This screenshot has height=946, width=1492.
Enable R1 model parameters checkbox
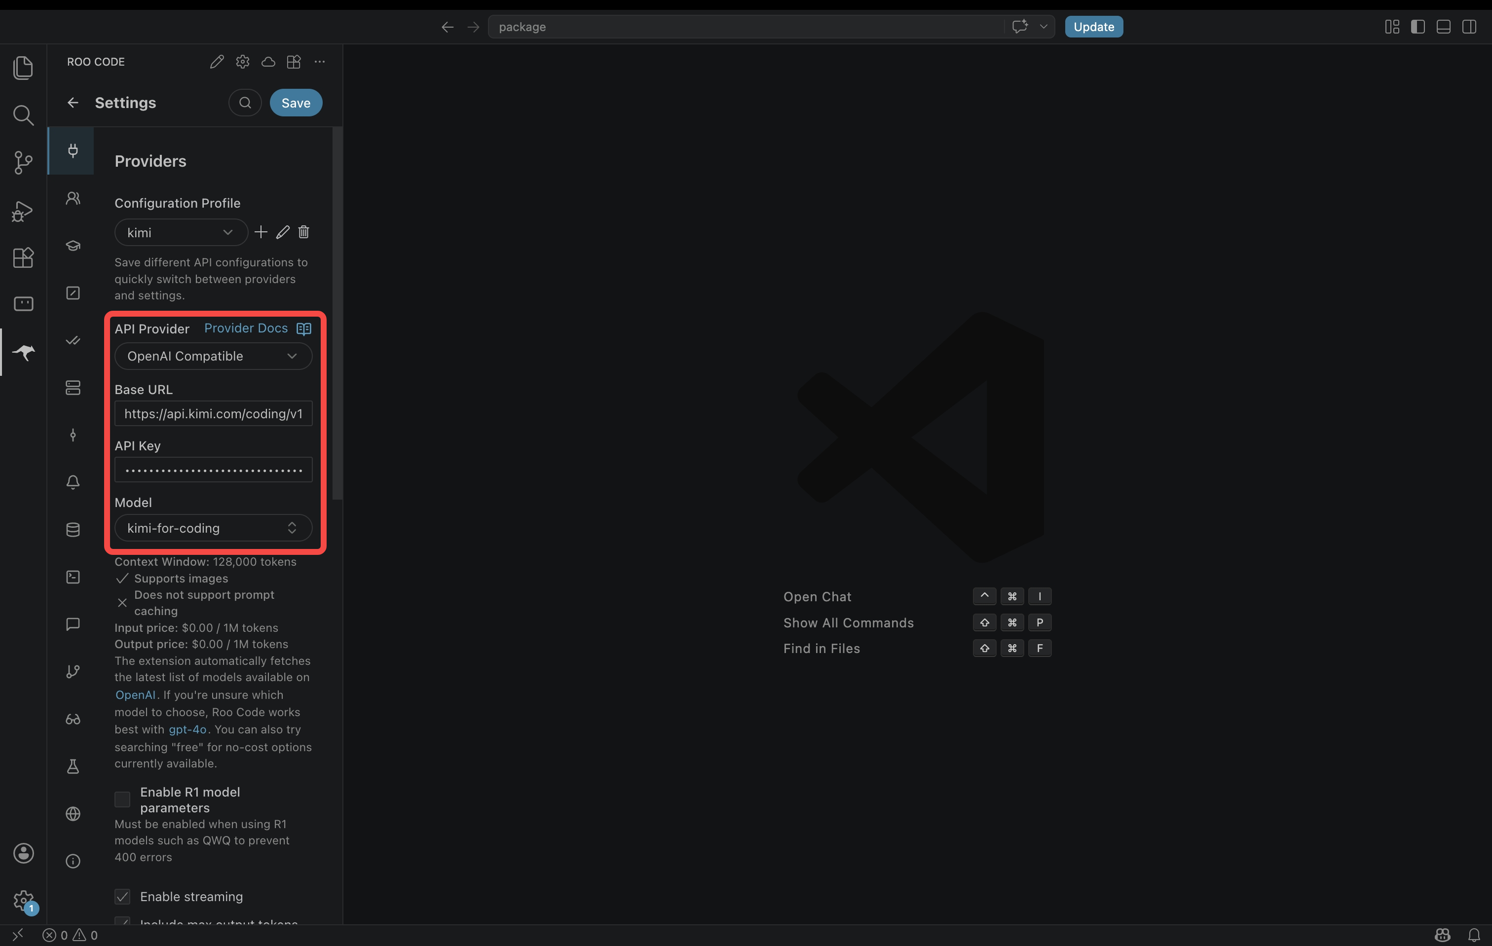pos(122,799)
